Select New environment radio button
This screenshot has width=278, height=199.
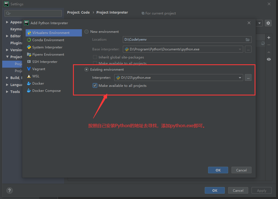(x=86, y=32)
